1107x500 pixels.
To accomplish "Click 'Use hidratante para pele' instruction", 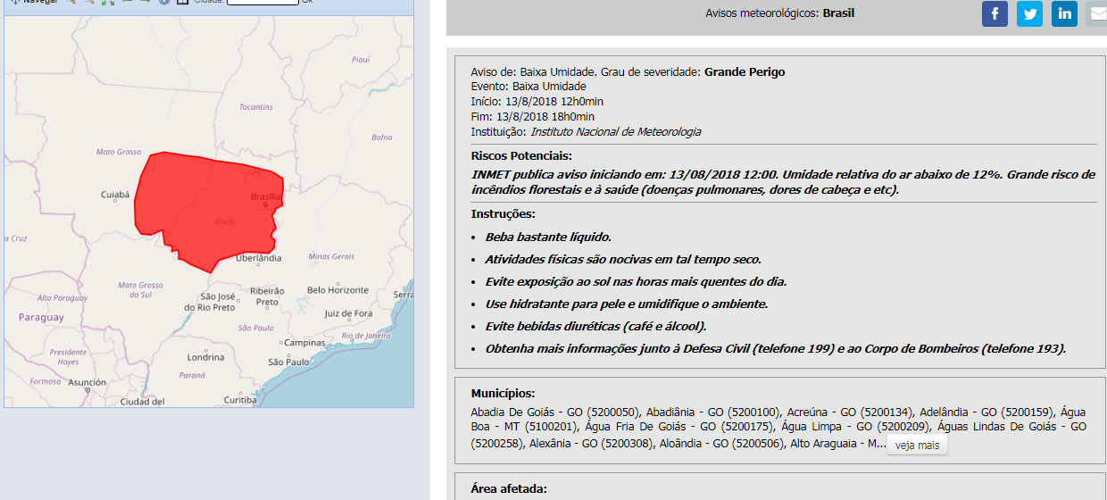I will [x=626, y=304].
